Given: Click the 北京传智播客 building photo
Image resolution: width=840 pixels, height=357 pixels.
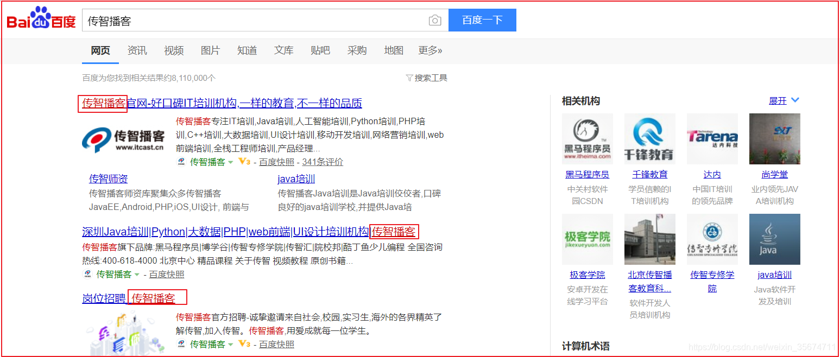Looking at the screenshot, I should (x=650, y=239).
